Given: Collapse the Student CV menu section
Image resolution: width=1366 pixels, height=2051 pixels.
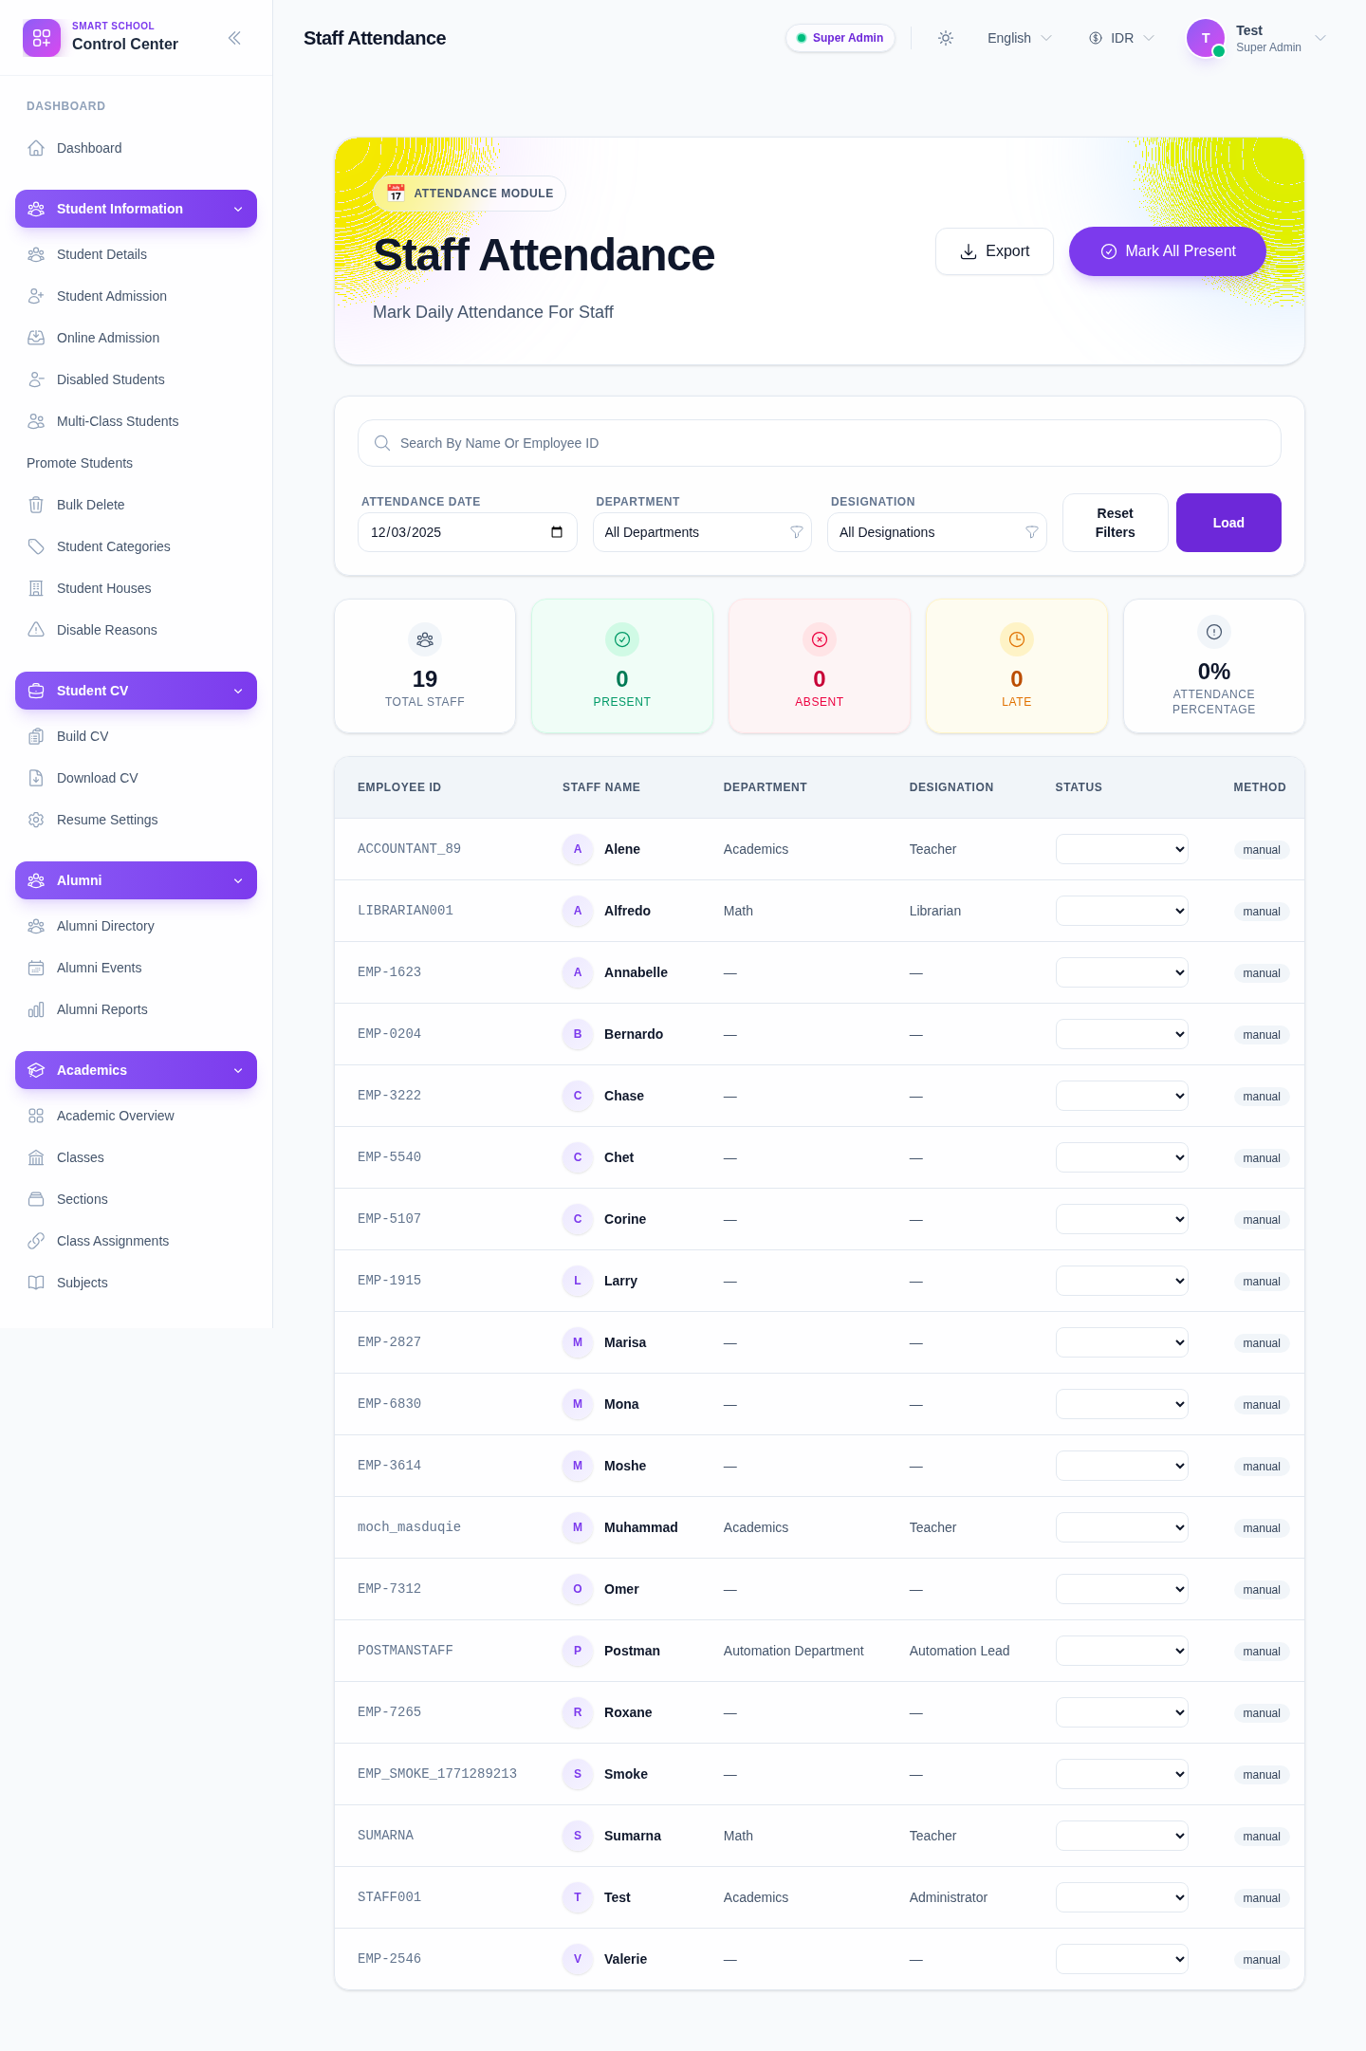Looking at the screenshot, I should [x=136, y=691].
